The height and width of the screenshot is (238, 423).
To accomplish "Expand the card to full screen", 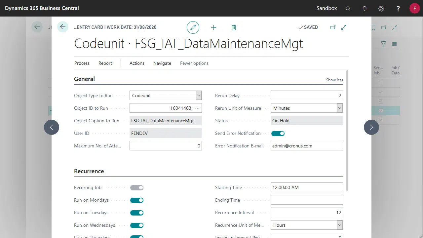I will pyautogui.click(x=344, y=27).
